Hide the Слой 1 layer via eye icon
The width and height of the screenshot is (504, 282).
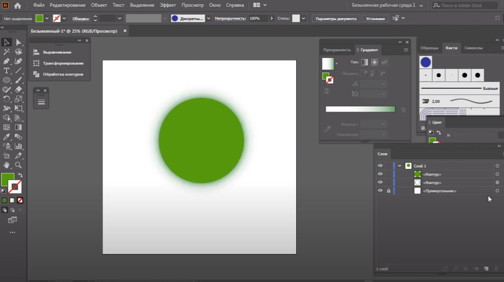(380, 166)
